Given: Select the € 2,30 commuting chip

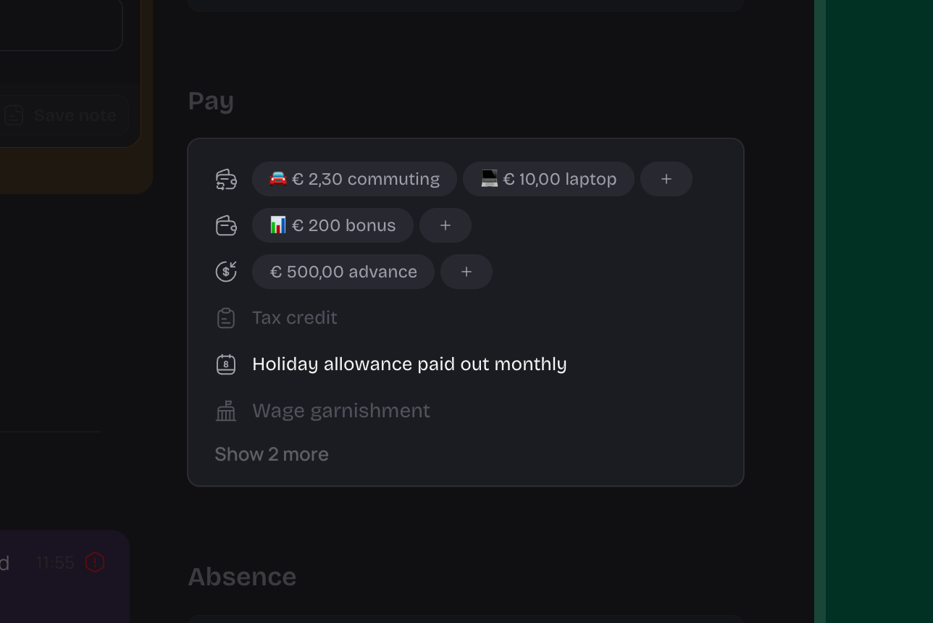Looking at the screenshot, I should click(x=354, y=179).
